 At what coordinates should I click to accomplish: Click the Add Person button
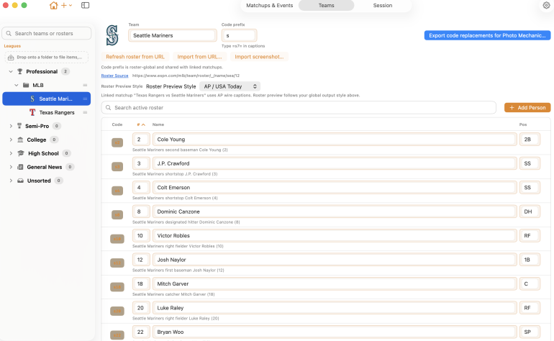[x=527, y=107]
